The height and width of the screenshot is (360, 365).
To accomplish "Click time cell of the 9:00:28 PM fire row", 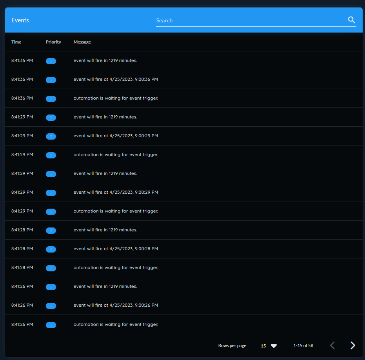I will [22, 249].
